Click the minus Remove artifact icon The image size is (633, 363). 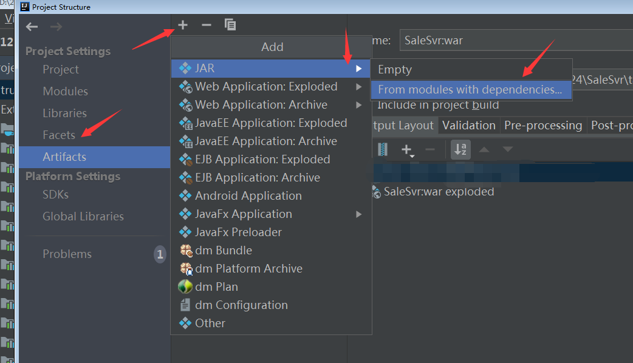[x=207, y=25]
